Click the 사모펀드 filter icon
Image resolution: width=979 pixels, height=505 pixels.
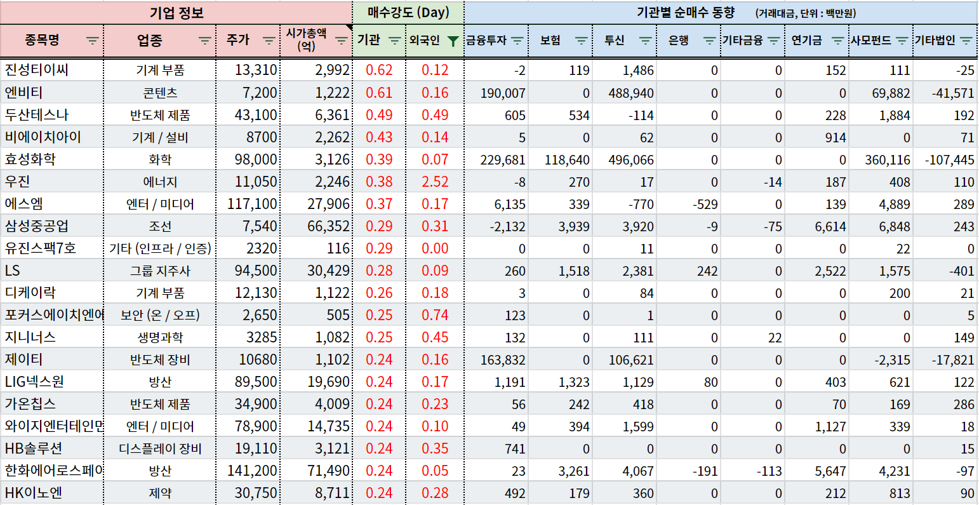(x=902, y=41)
